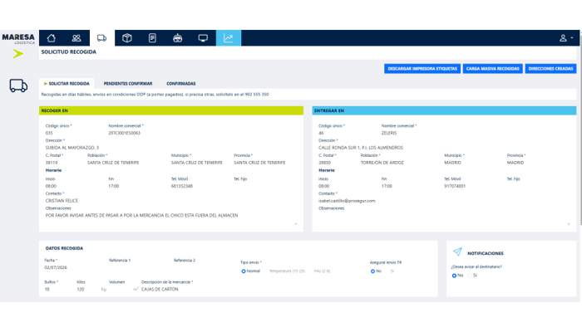Click Descargar Impresora Etiquetas button
Viewport: 582px width, 332px height.
point(422,69)
